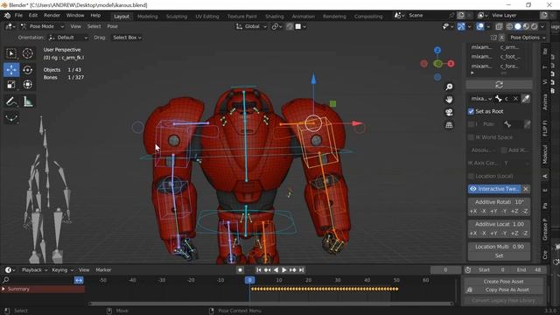Open the Select Box drag dropdown
The width and height of the screenshot is (560, 315).
click(x=127, y=38)
